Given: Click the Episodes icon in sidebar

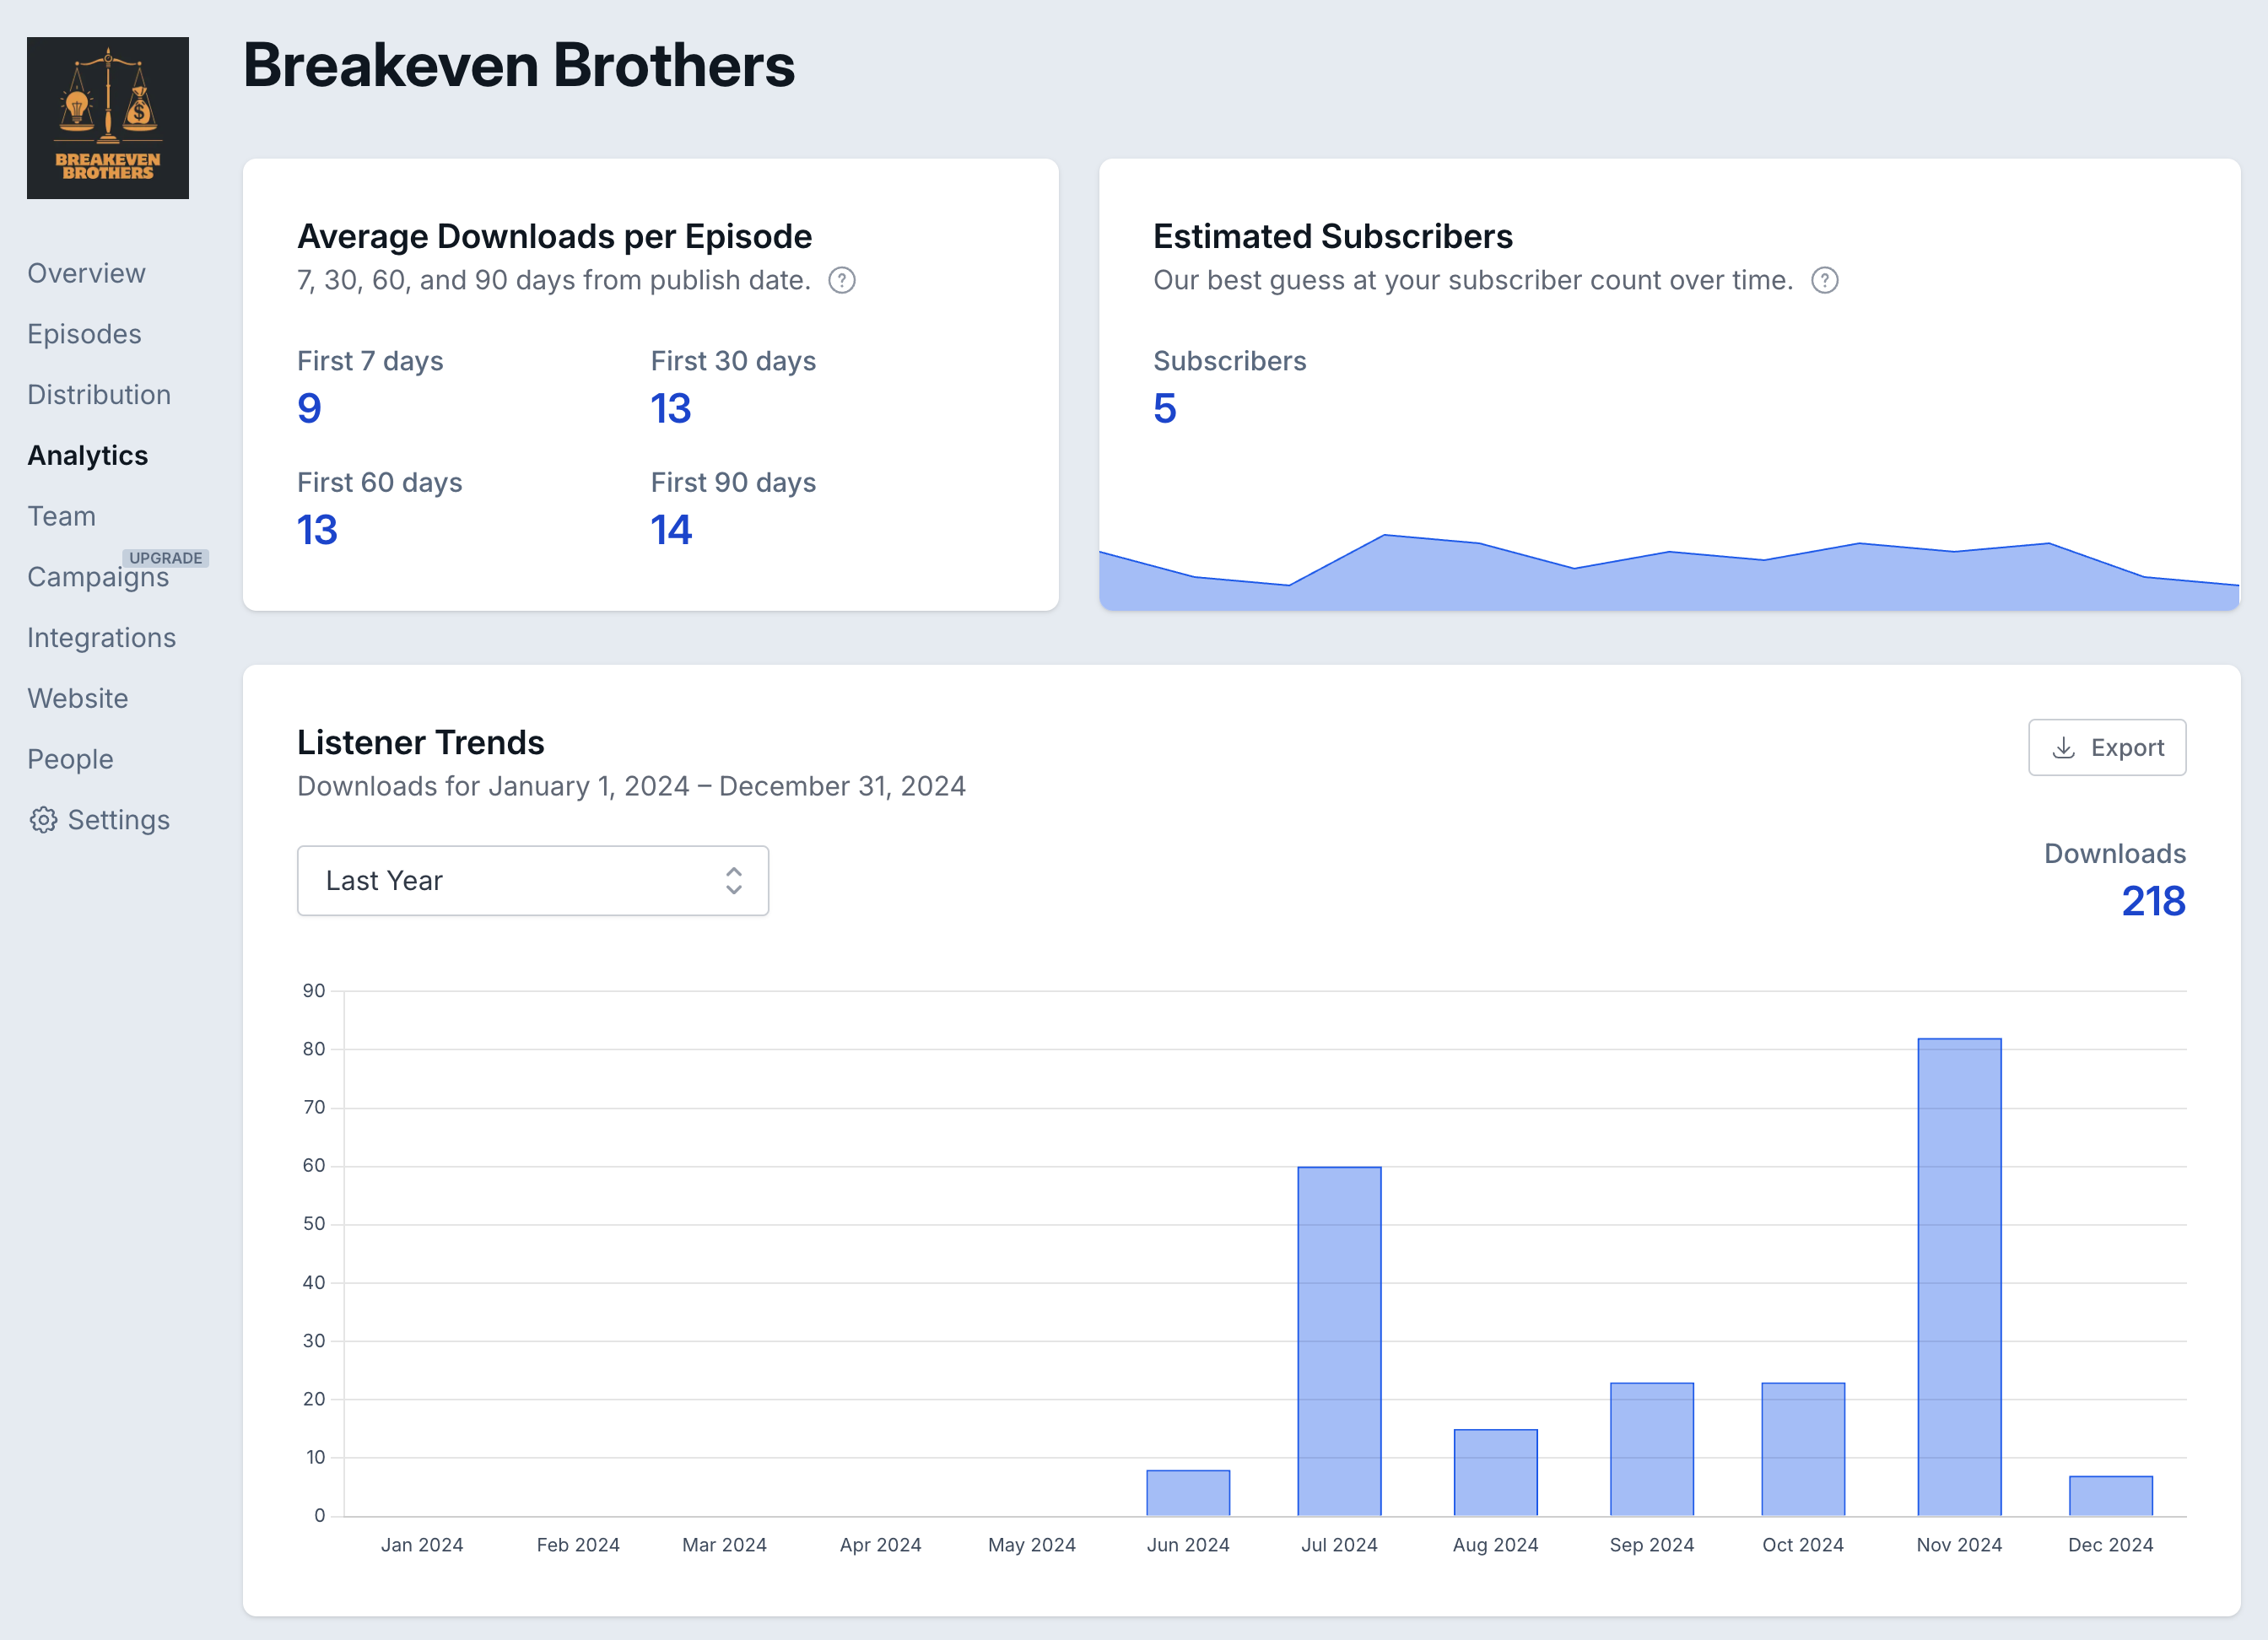Looking at the screenshot, I should [x=83, y=332].
